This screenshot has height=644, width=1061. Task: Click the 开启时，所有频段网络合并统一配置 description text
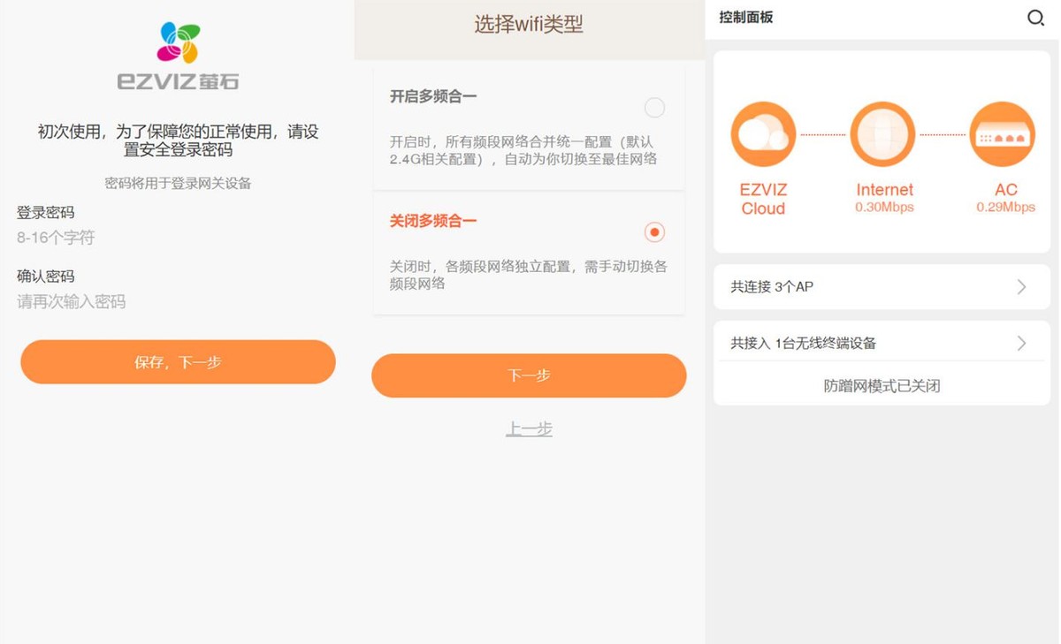(523, 150)
